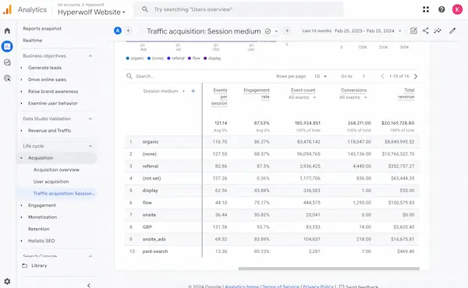Sort by Total revenue column header
Viewport: 468px width, 288px height.
406,94
